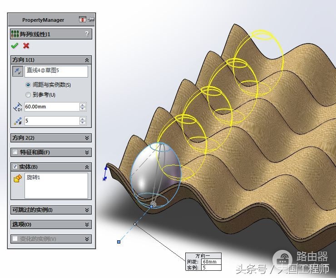
Task: Reverse Direction 1 pattern direction
Action: (x=18, y=71)
